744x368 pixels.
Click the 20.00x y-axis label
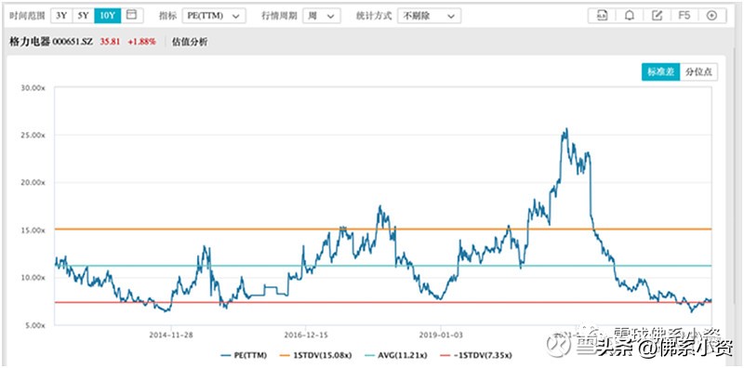[x=33, y=182]
